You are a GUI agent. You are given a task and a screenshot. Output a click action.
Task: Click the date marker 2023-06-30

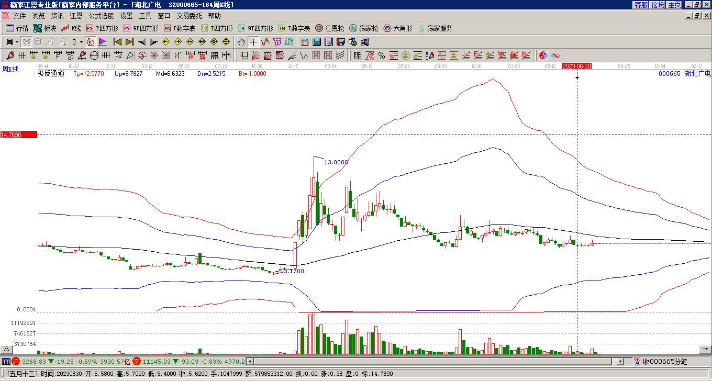pyautogui.click(x=577, y=66)
